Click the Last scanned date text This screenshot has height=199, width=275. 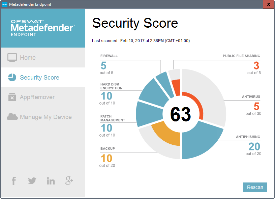141,41
